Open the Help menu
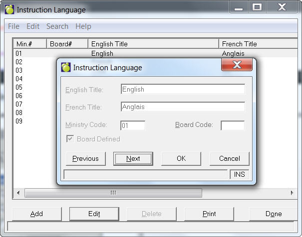This screenshot has width=302, height=237. (x=83, y=26)
